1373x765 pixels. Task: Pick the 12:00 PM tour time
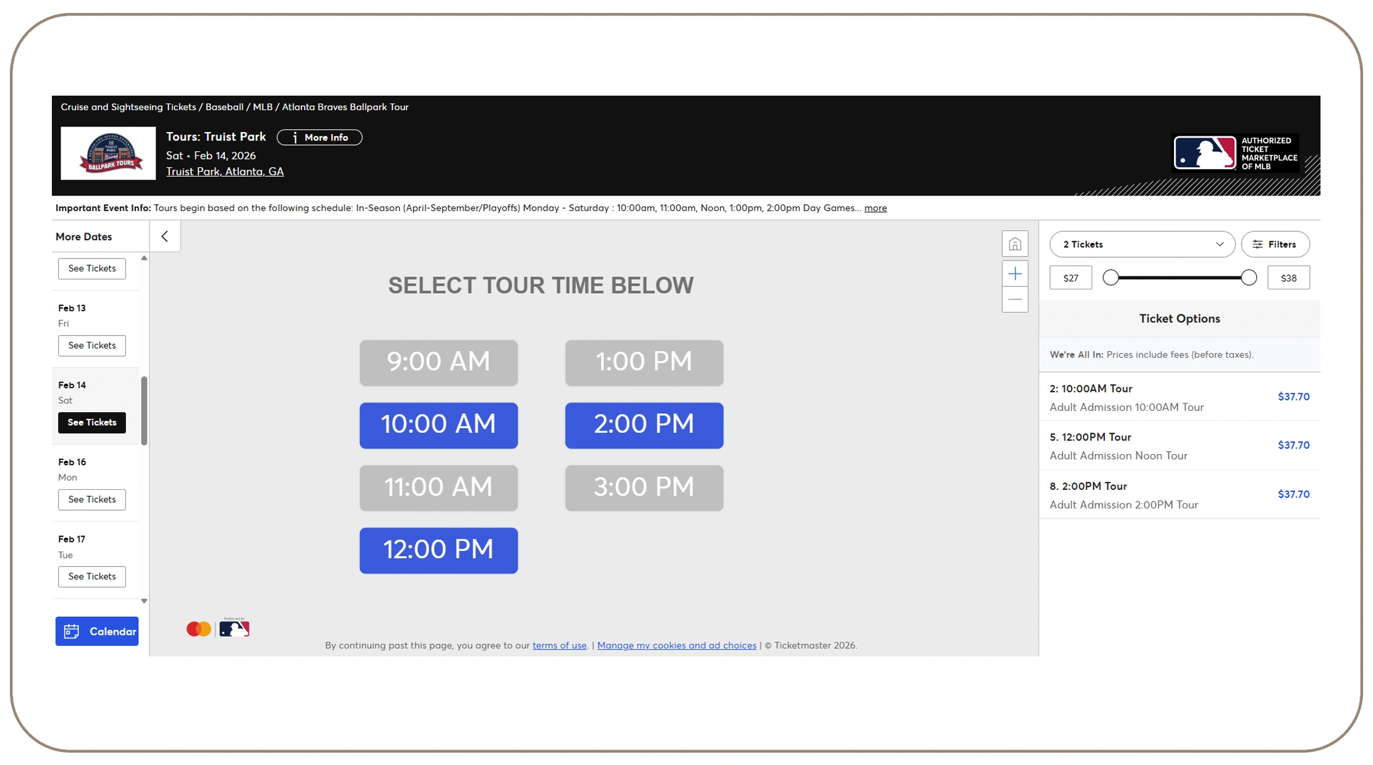[x=439, y=550]
